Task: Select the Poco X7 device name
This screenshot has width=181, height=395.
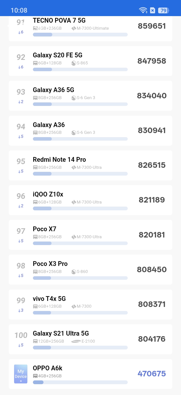Action: [x=44, y=229]
